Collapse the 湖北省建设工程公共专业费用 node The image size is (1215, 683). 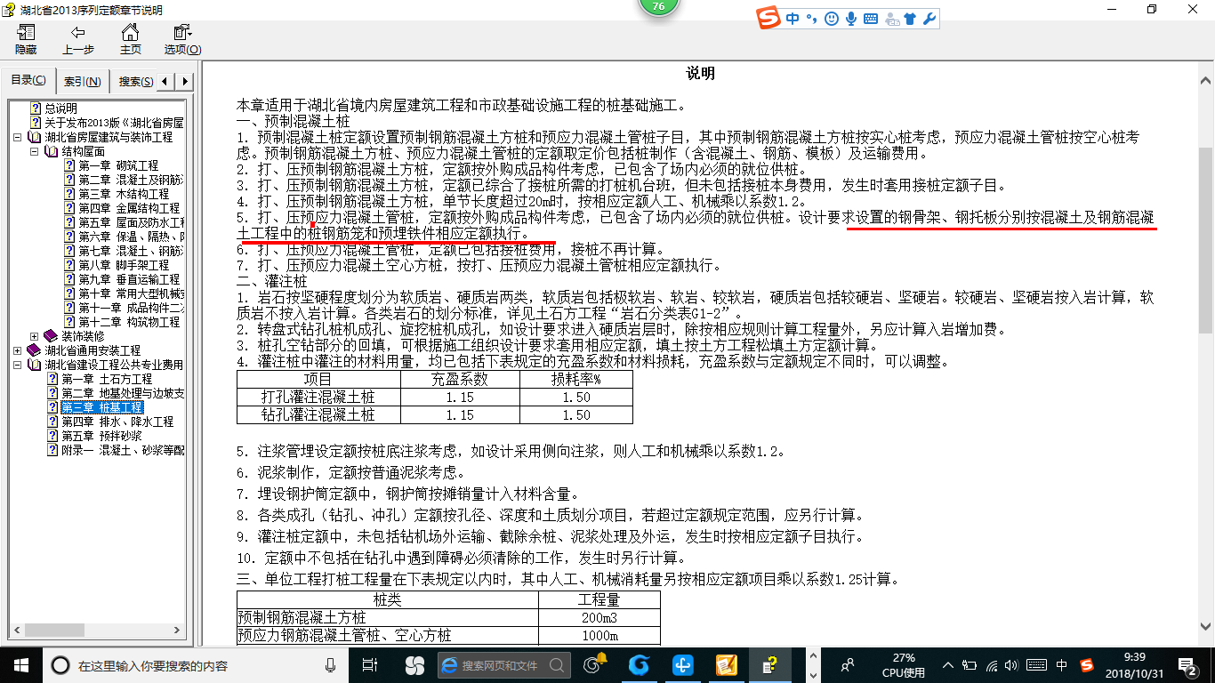18,366
